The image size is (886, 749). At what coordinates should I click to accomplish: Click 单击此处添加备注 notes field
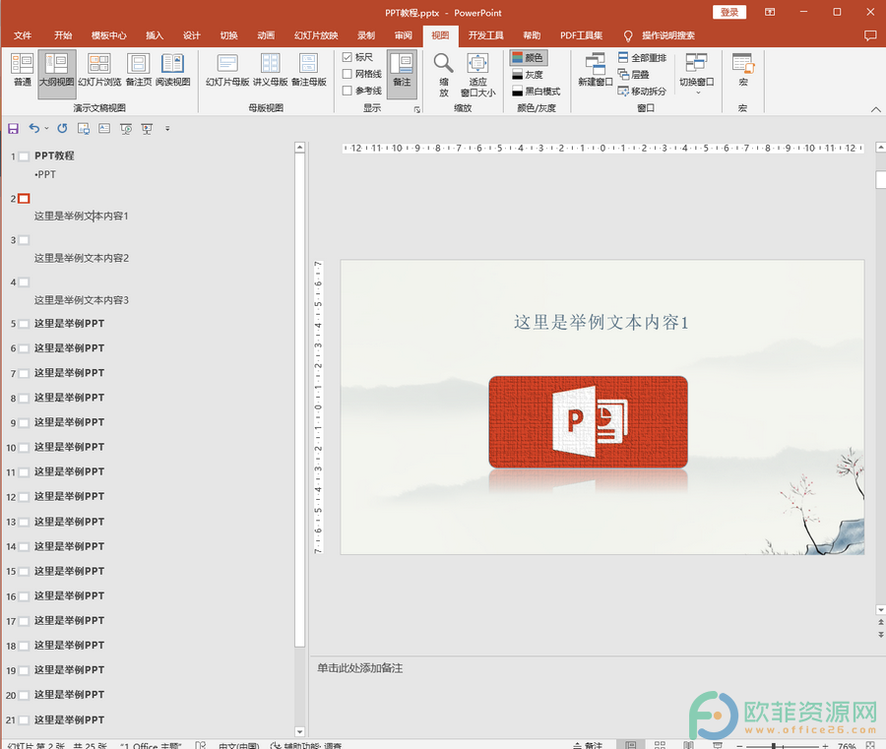point(360,668)
